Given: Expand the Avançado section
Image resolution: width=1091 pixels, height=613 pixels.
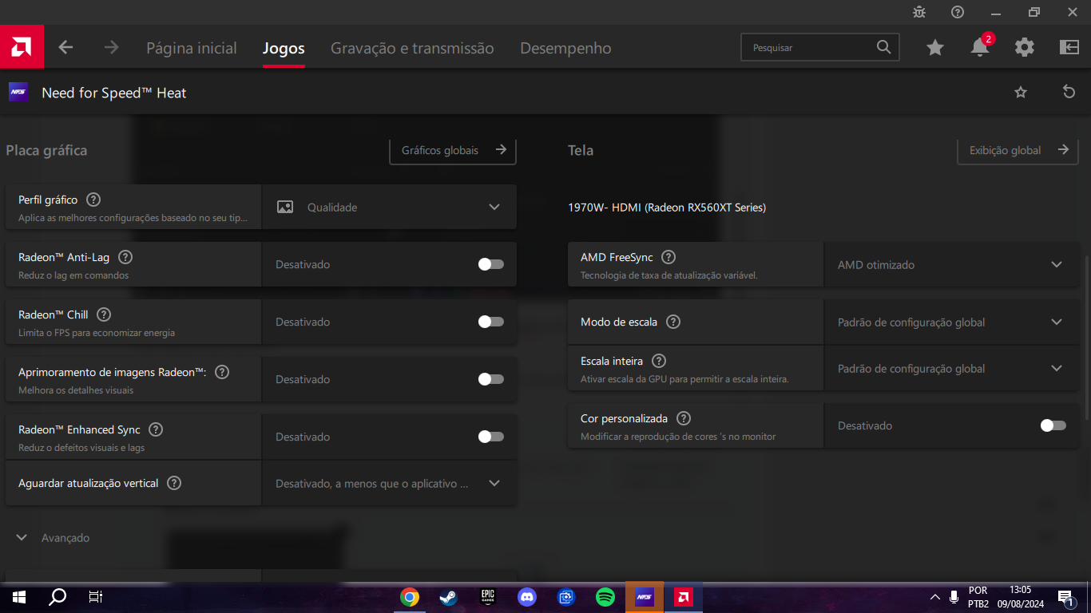Looking at the screenshot, I should [x=53, y=538].
